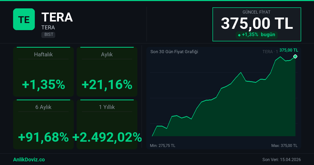Click the +2.492,02% yearly change value
The image size is (314, 165).
(107, 137)
